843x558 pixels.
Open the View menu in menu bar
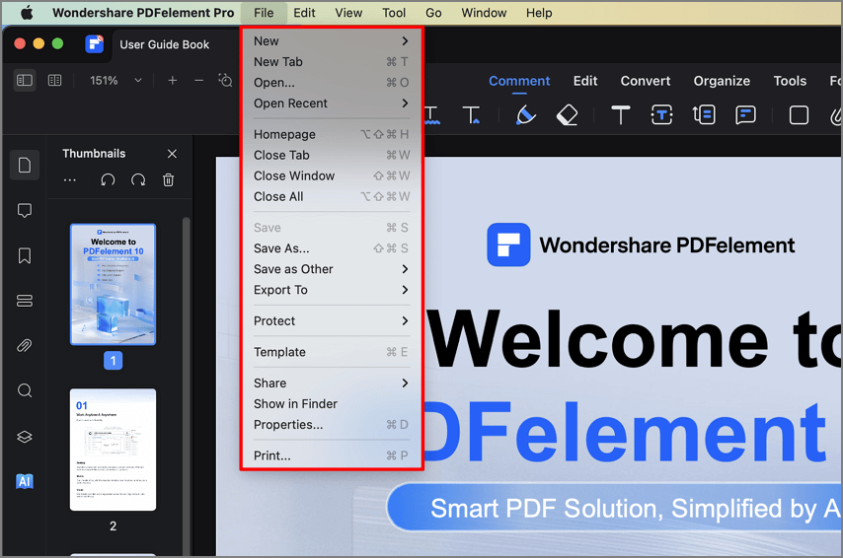coord(348,13)
